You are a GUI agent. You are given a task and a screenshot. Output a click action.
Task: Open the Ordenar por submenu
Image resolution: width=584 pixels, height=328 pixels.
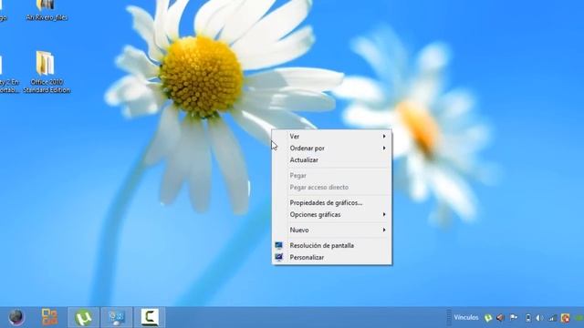[x=332, y=148]
